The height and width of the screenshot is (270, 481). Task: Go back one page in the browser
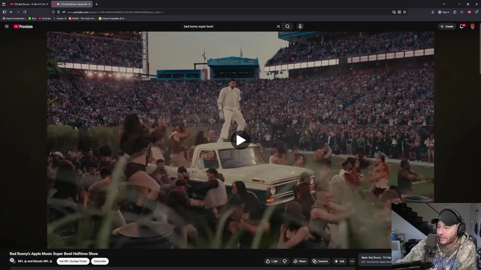(x=11, y=12)
